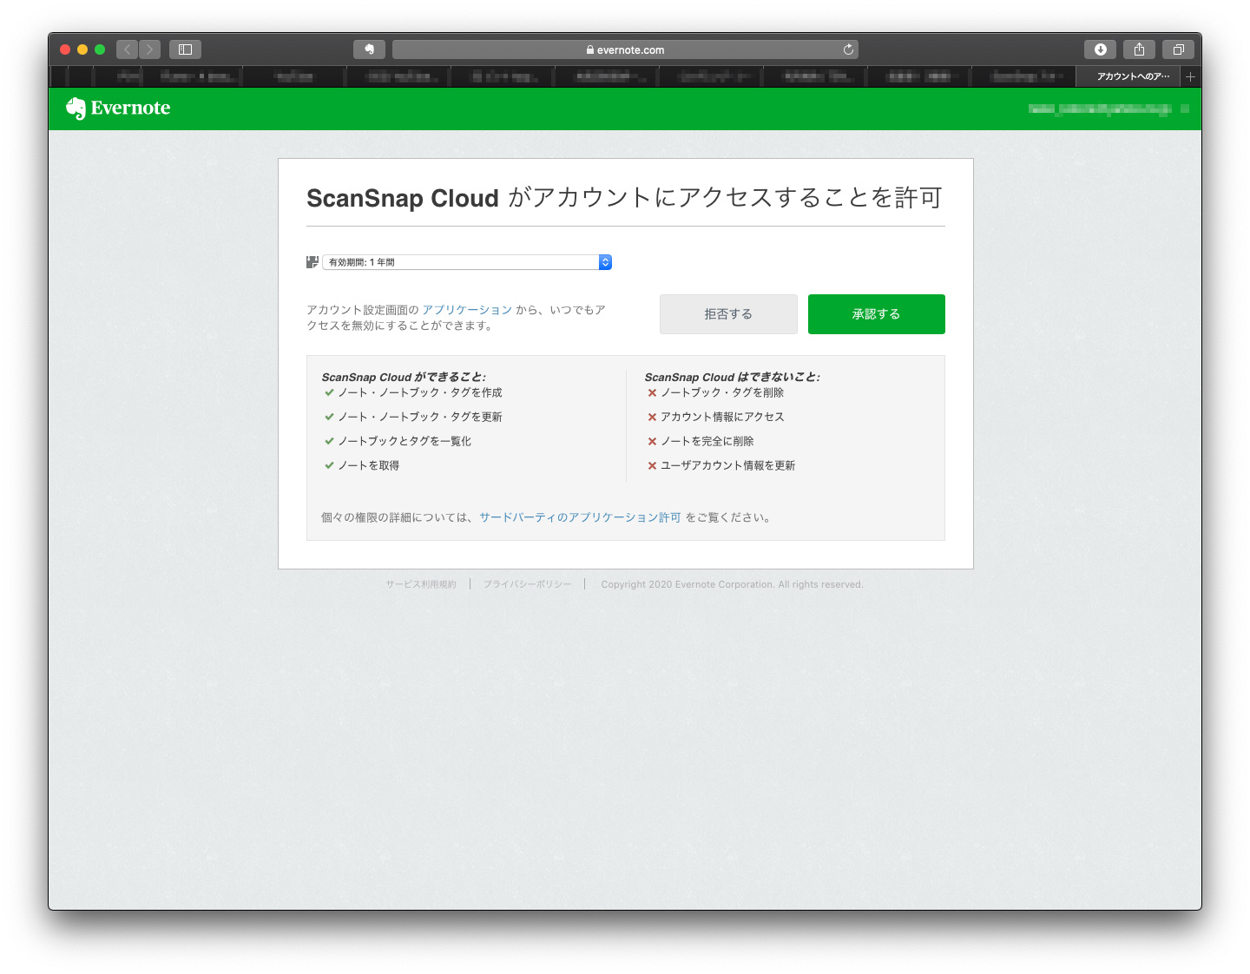Go back with Safari's back arrow
The width and height of the screenshot is (1250, 974).
point(127,49)
